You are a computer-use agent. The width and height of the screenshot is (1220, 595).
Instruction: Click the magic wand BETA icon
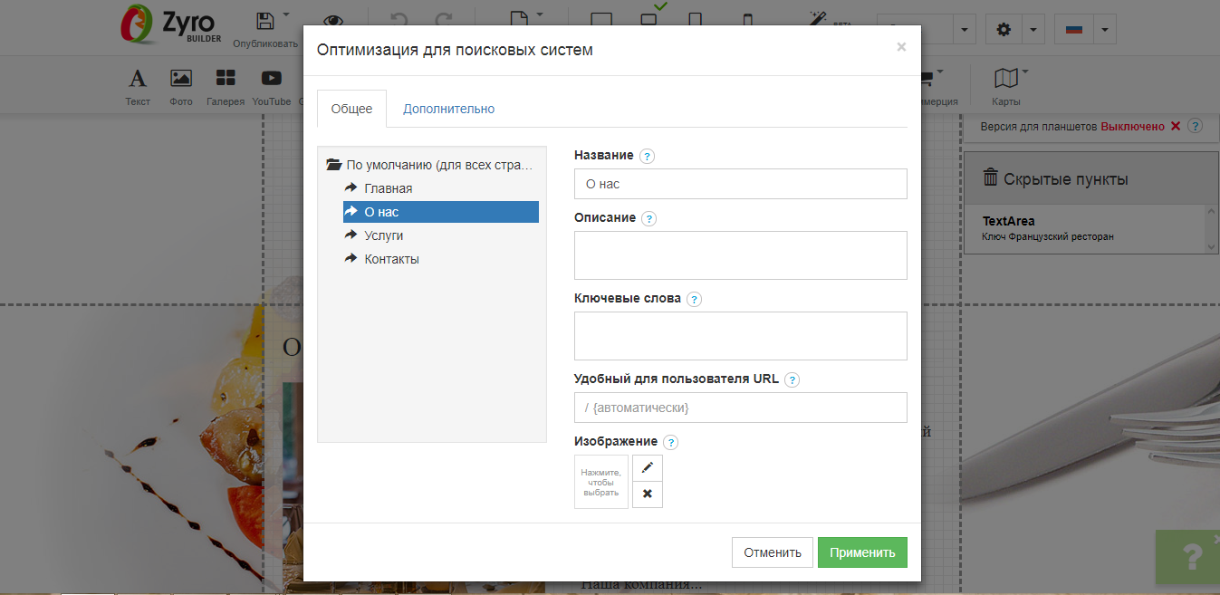(819, 20)
